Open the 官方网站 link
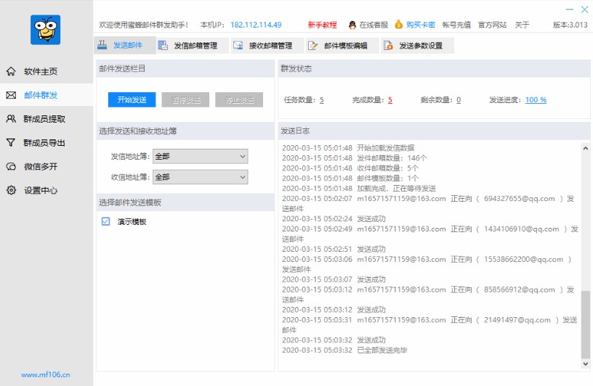Viewport: 593px width, 386px height. (x=493, y=25)
